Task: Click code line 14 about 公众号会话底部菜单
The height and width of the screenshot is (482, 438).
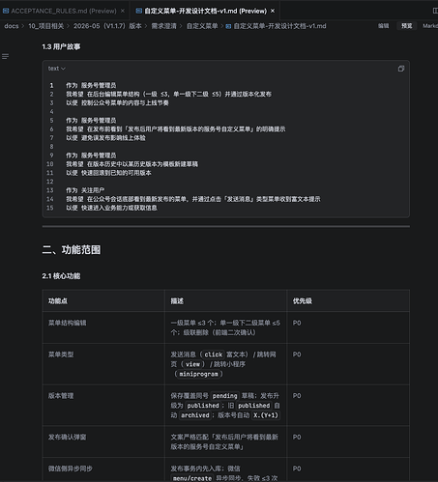Action: click(x=193, y=199)
